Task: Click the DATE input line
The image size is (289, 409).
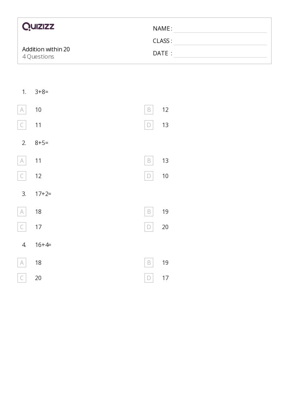Action: [x=220, y=54]
